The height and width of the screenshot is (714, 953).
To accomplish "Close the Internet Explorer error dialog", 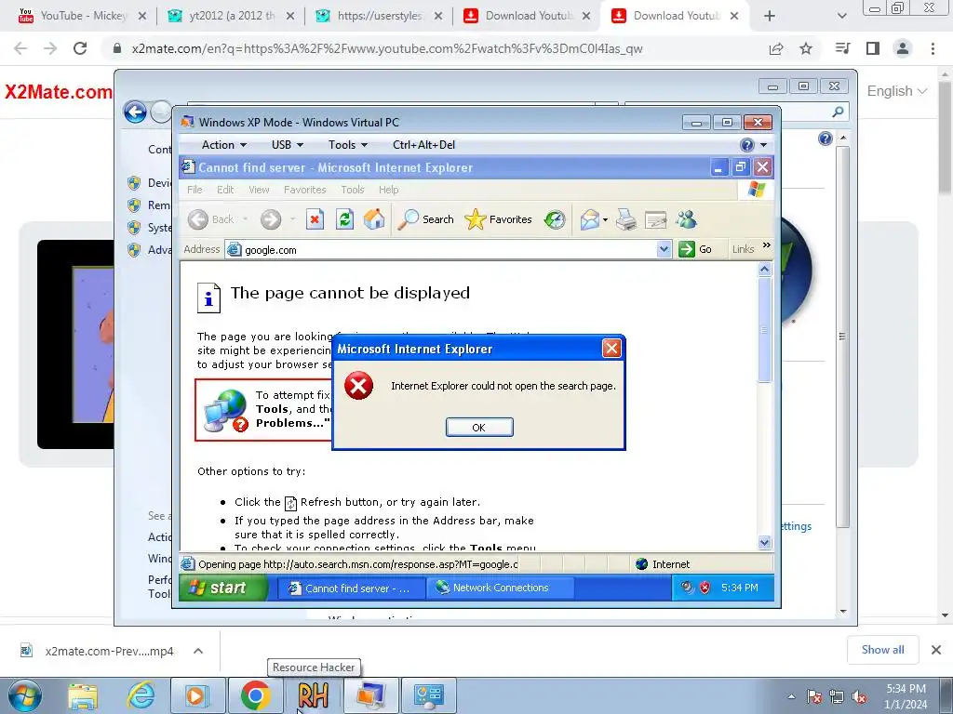I will [x=611, y=348].
